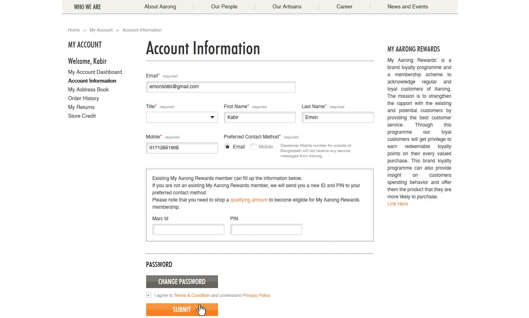Click the Account Information breadcrumb text
Viewport: 529px width, 318px height.
tap(142, 30)
